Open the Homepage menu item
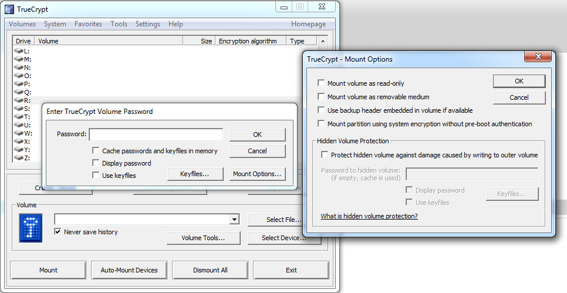The image size is (567, 293). [x=309, y=24]
